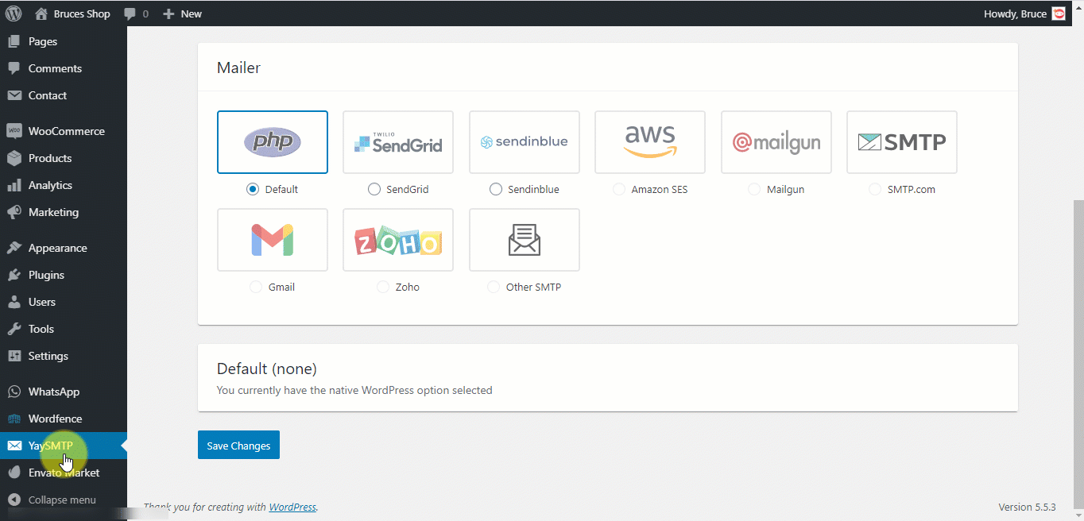
Task: Click the Bruces Shop site name
Action: (x=82, y=14)
